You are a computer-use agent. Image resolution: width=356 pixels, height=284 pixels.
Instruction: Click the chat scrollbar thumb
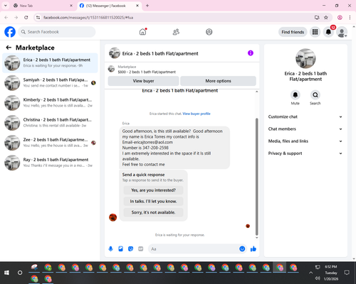pos(256,176)
